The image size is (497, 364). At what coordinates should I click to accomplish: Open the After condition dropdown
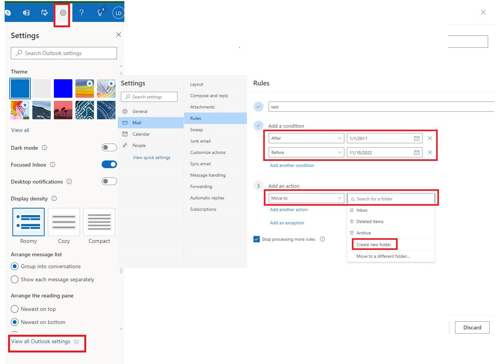point(306,138)
